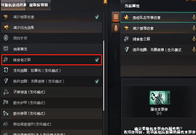This screenshot has width=196, height=135.
Task: Click the 额外护甲 armor icon
Action: tap(6, 103)
